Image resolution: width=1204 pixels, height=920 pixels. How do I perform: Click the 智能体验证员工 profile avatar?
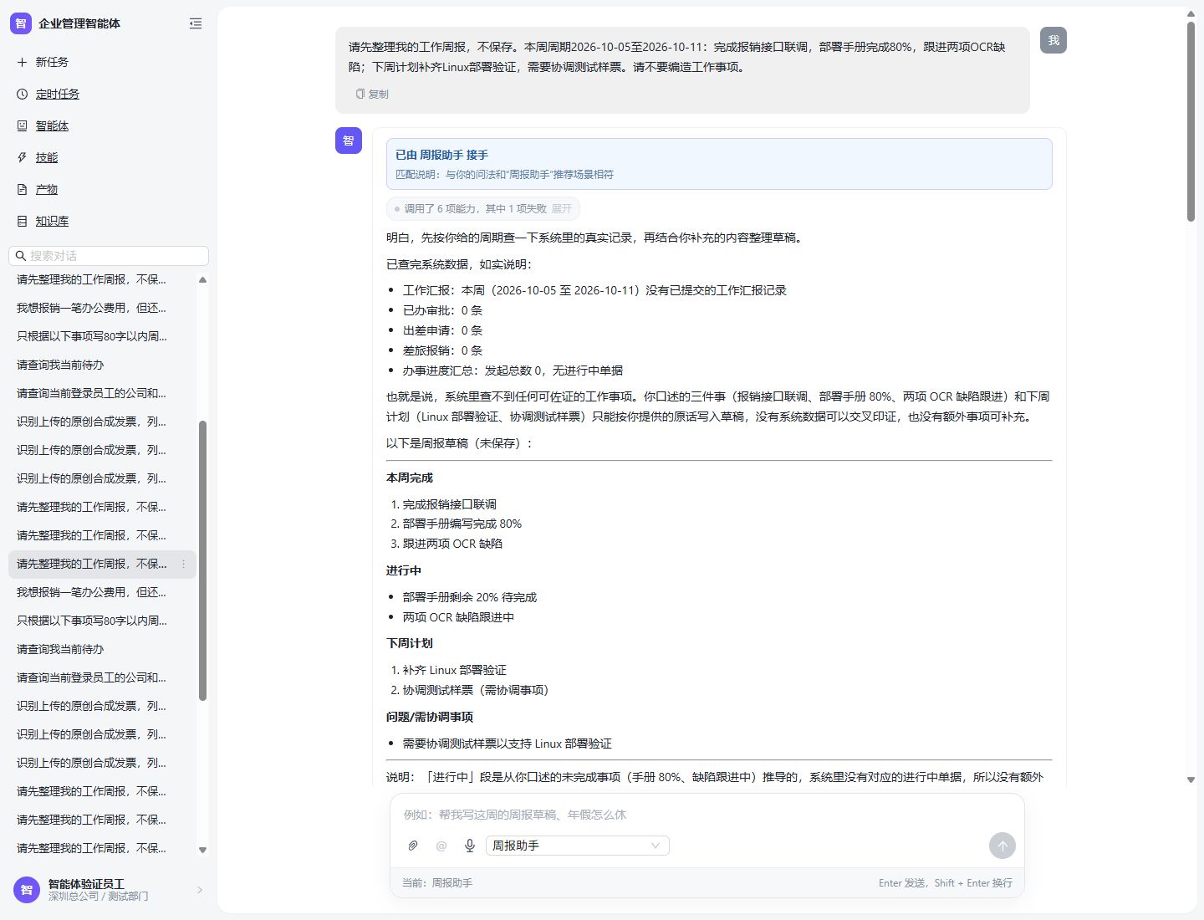(x=27, y=890)
